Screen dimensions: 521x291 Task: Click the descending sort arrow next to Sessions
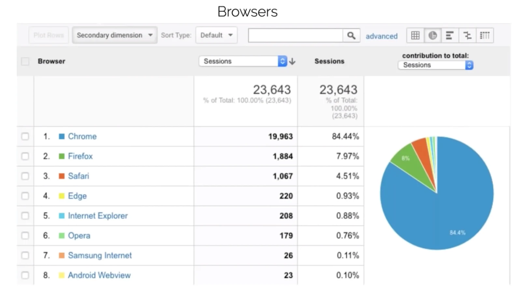coord(292,61)
